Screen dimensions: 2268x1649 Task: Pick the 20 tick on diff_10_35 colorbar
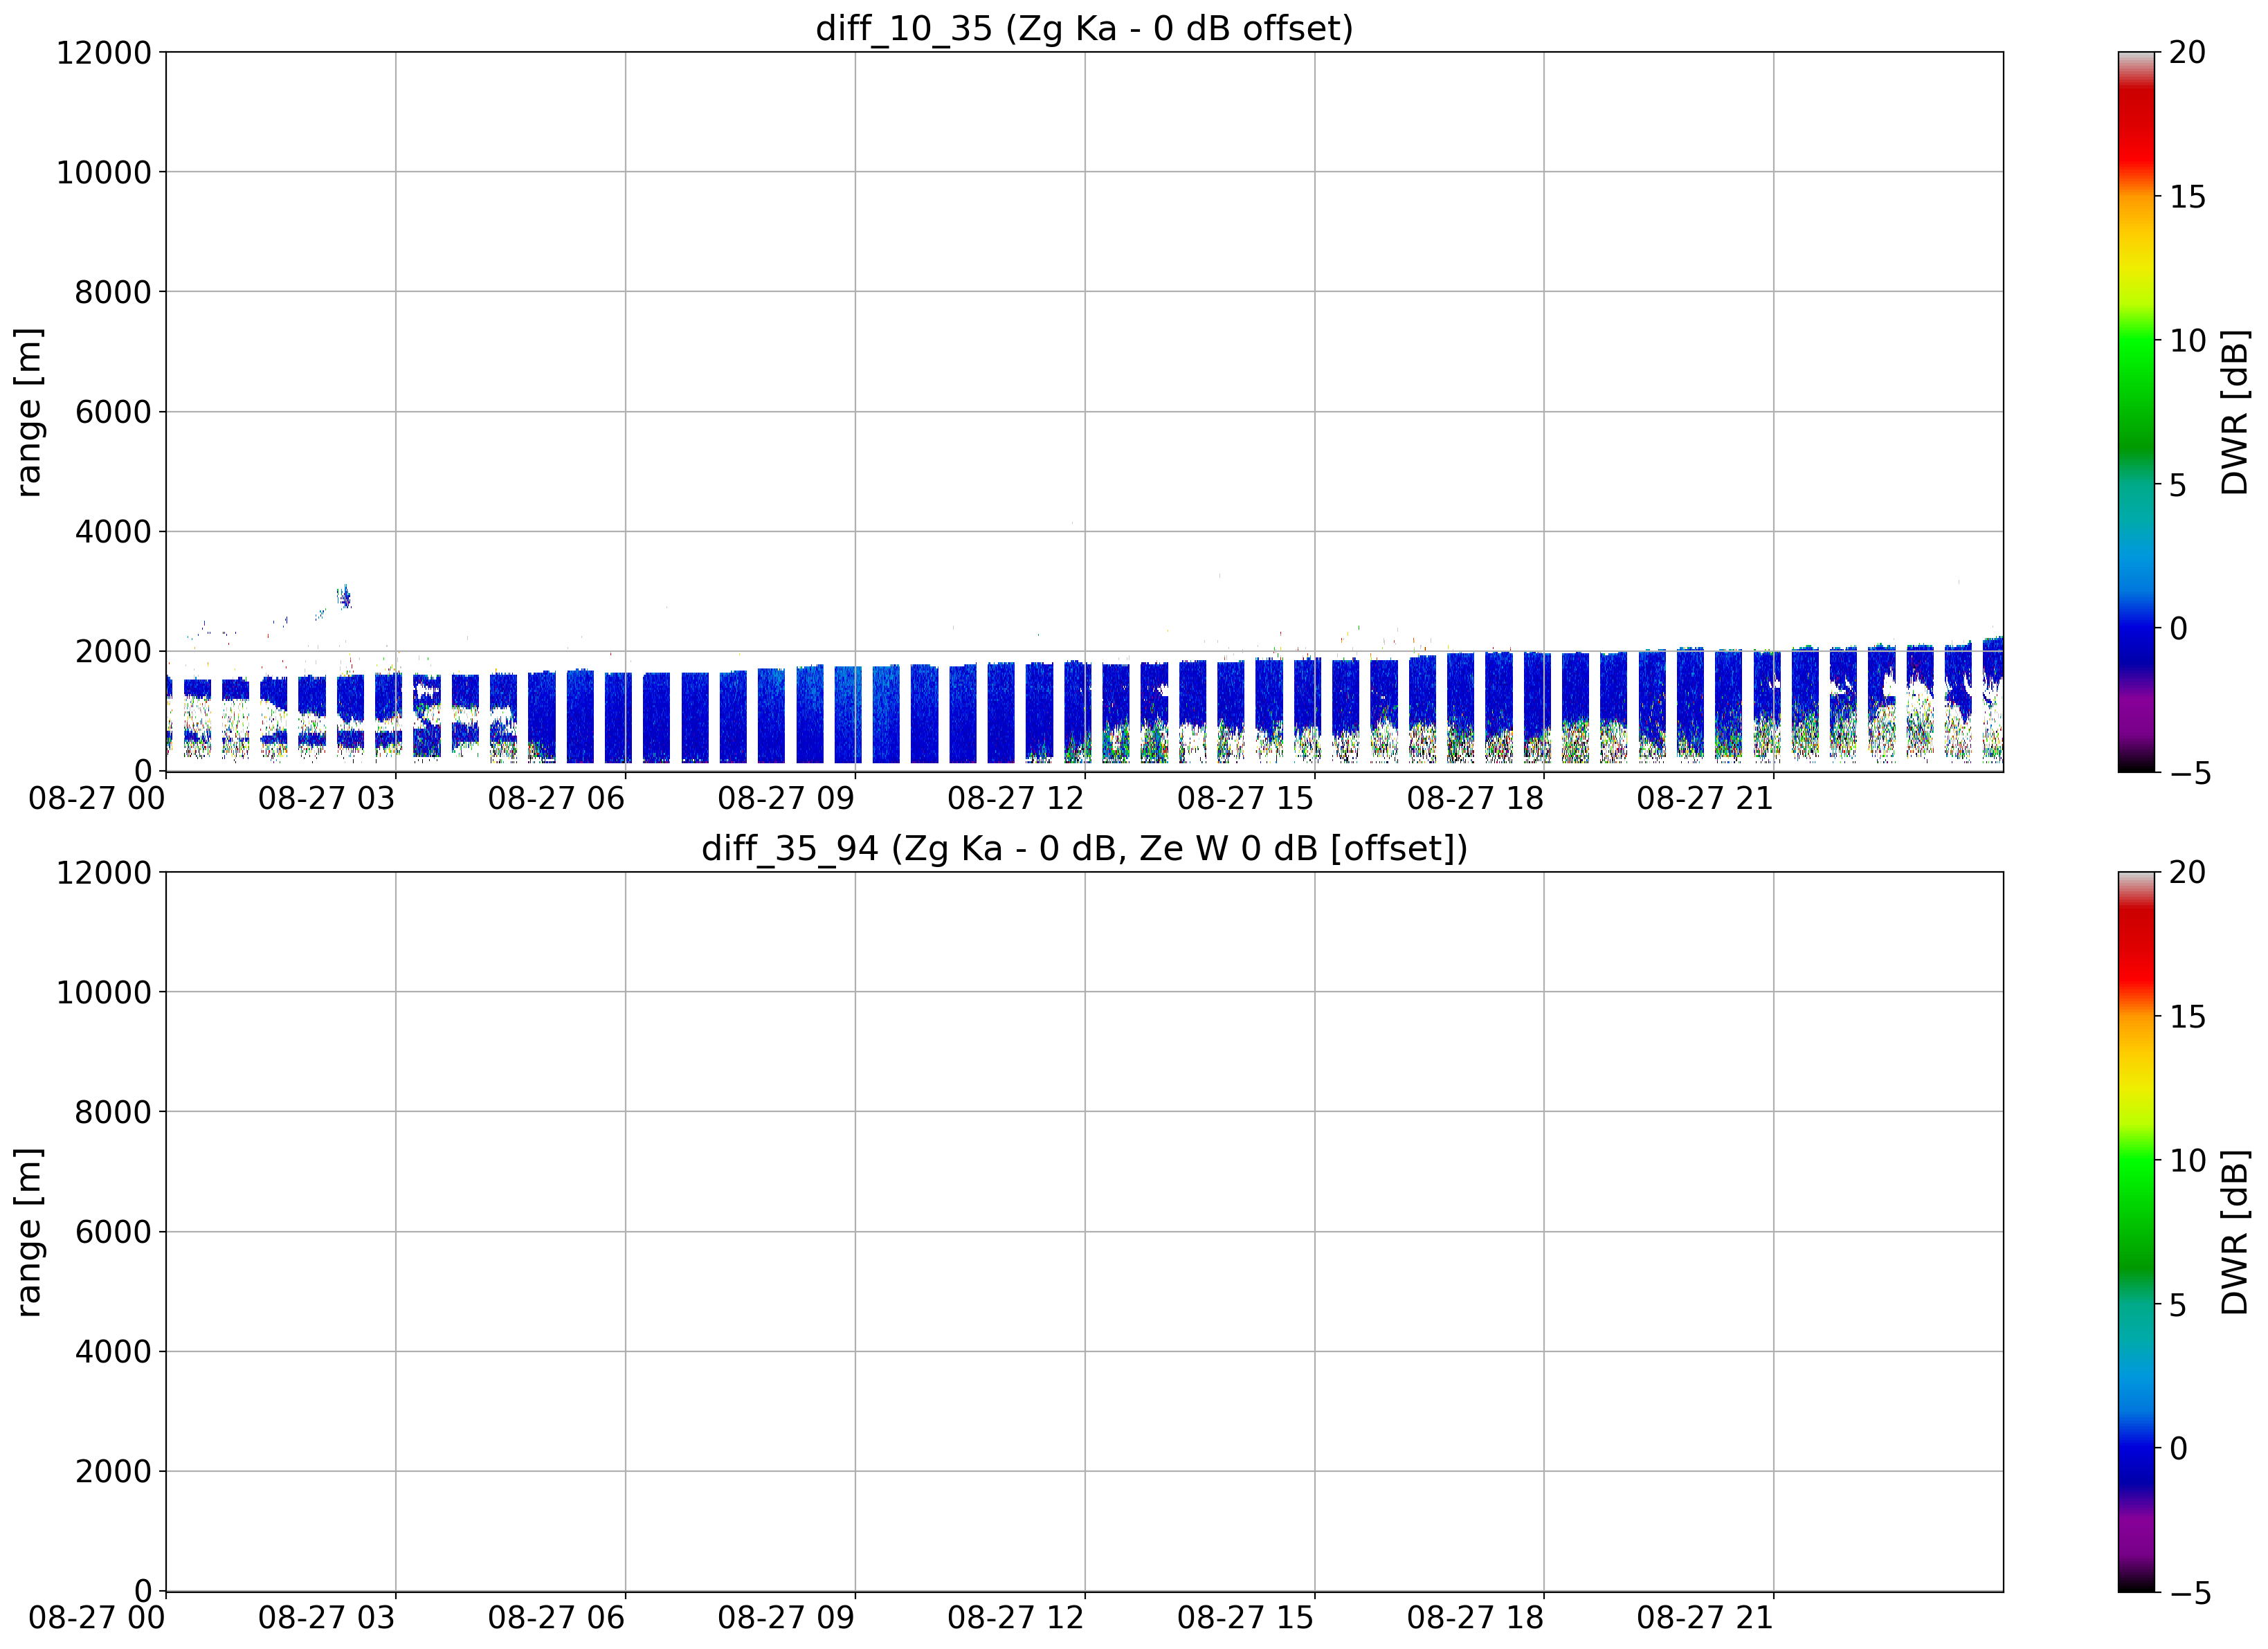[x=2187, y=52]
